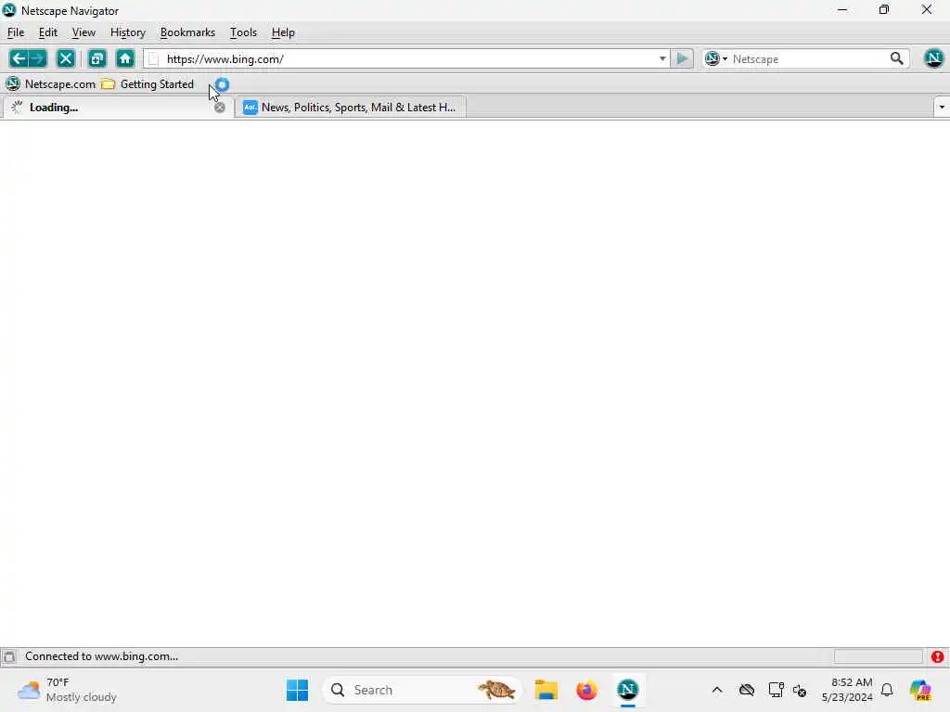Open the Help menu
Screen dimensions: 950x712
click(283, 32)
